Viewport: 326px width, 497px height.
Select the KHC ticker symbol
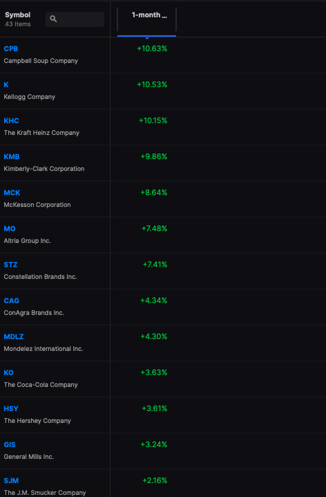click(11, 120)
